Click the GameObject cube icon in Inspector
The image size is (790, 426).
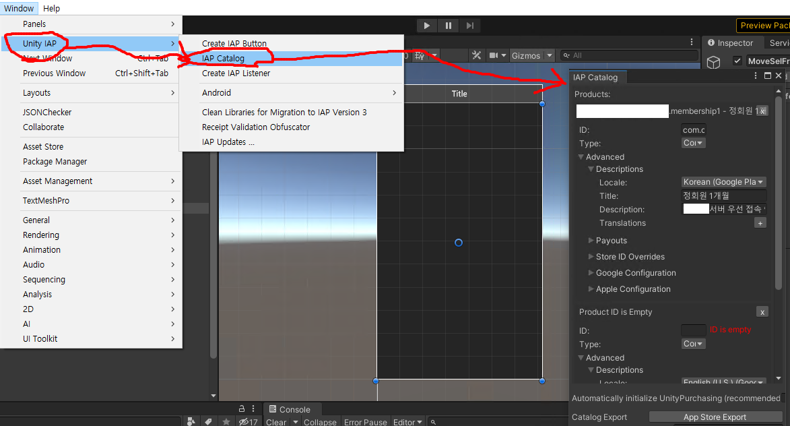713,63
